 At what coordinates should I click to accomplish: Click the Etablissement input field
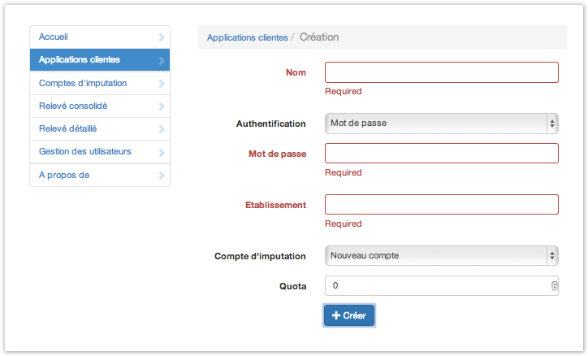click(x=441, y=205)
